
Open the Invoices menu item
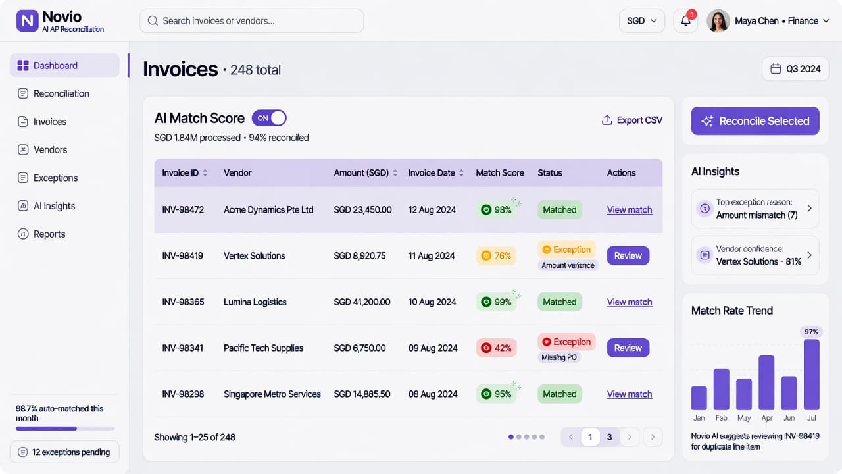click(x=64, y=122)
